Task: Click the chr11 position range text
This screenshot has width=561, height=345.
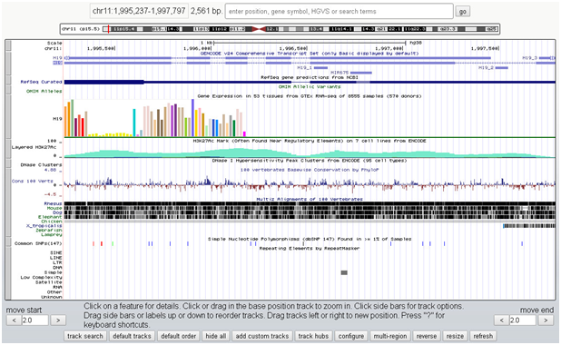Action: 139,11
